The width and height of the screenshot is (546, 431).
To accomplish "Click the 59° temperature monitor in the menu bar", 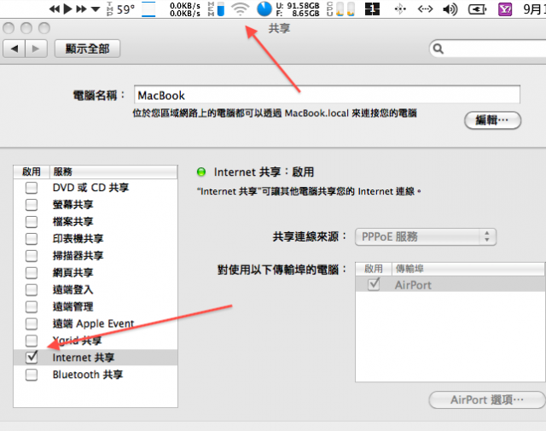I will [121, 9].
